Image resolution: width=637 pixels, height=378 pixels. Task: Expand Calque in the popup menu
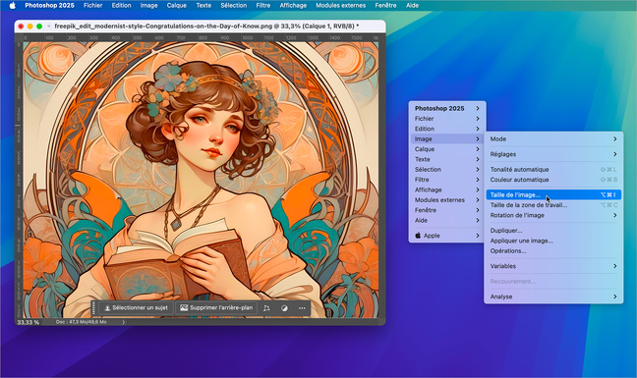tap(447, 149)
